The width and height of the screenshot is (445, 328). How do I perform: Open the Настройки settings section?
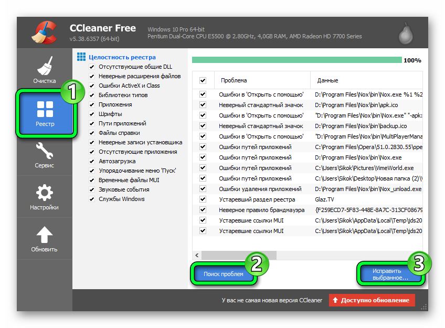click(44, 197)
